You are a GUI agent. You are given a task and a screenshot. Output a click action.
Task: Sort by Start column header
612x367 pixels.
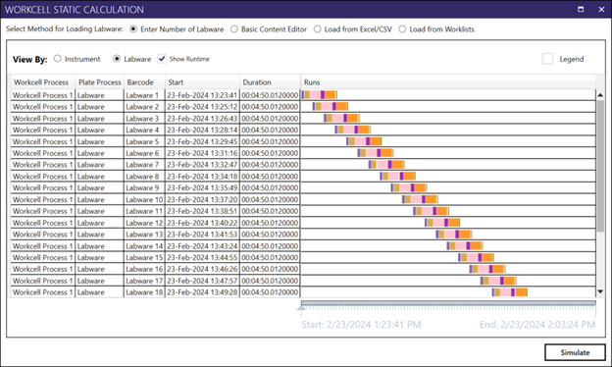(x=203, y=82)
